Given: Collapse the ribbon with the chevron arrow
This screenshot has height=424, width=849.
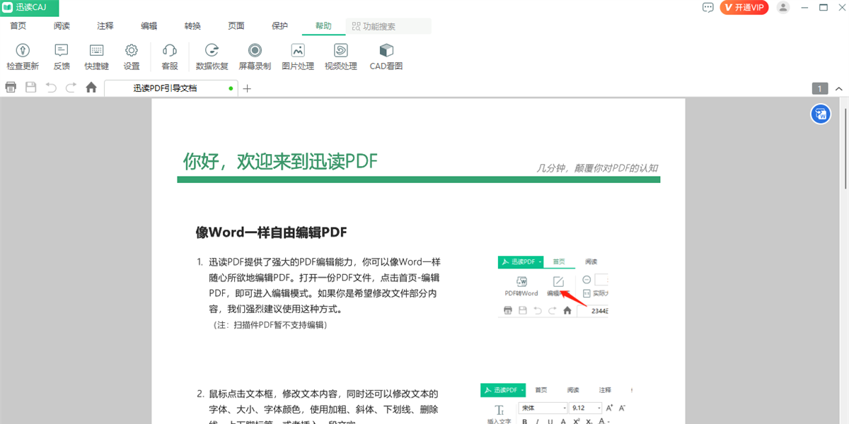Looking at the screenshot, I should point(839,88).
